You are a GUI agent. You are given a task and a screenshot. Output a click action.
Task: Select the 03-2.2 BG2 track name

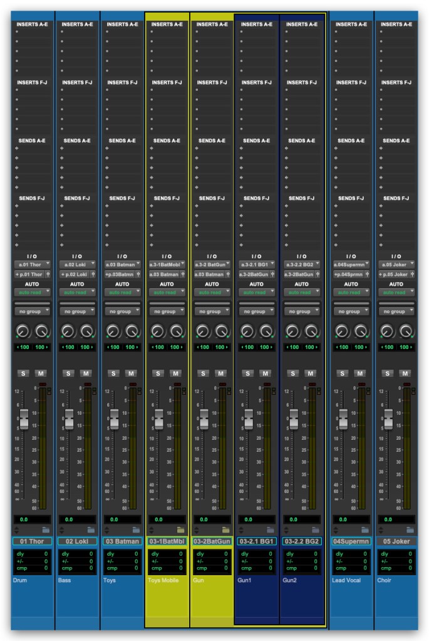click(301, 541)
